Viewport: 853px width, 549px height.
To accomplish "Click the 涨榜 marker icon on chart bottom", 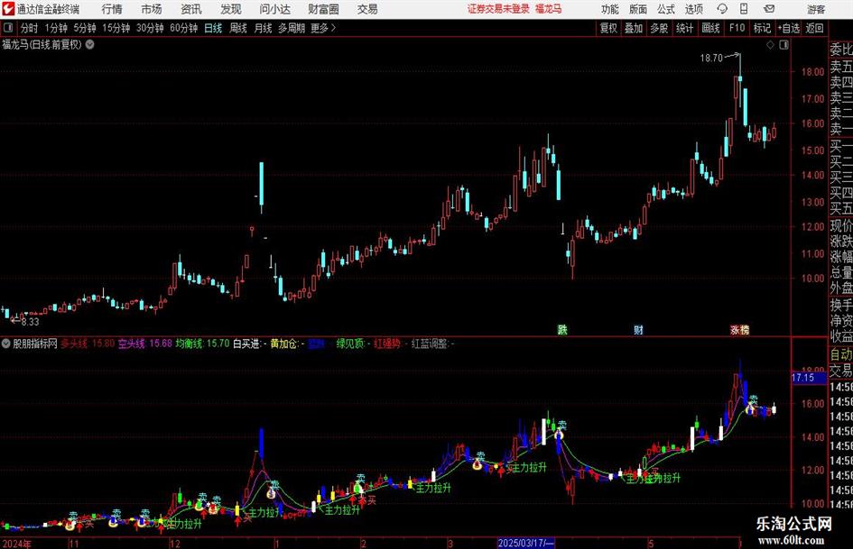I will pyautogui.click(x=740, y=329).
